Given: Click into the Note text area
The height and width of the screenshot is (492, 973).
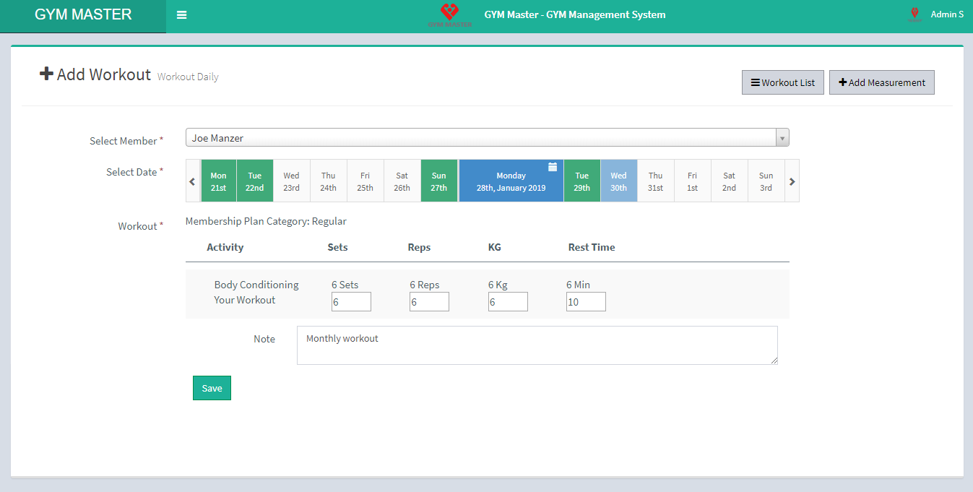Looking at the screenshot, I should [x=537, y=345].
